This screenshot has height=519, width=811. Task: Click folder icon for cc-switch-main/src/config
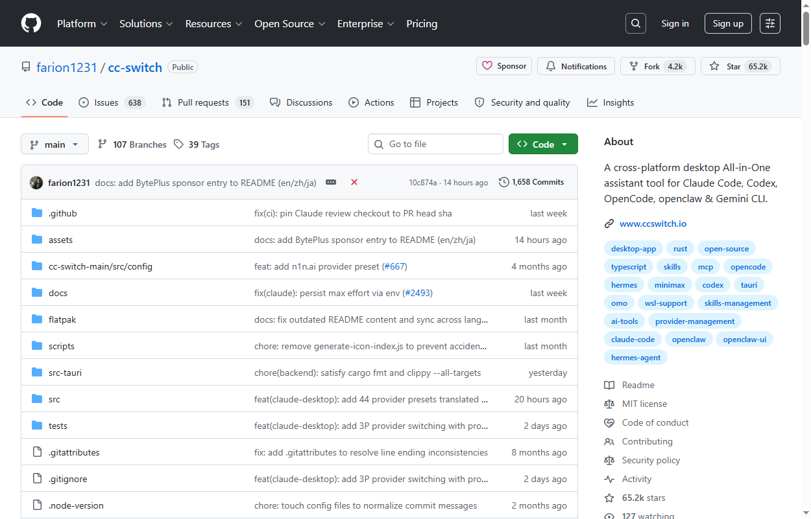tap(37, 266)
